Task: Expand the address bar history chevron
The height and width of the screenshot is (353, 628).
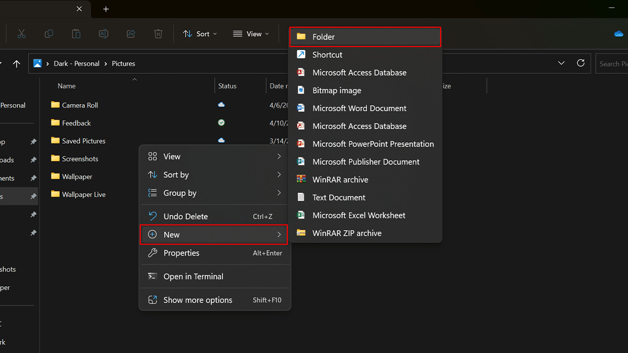Action: pyautogui.click(x=561, y=63)
